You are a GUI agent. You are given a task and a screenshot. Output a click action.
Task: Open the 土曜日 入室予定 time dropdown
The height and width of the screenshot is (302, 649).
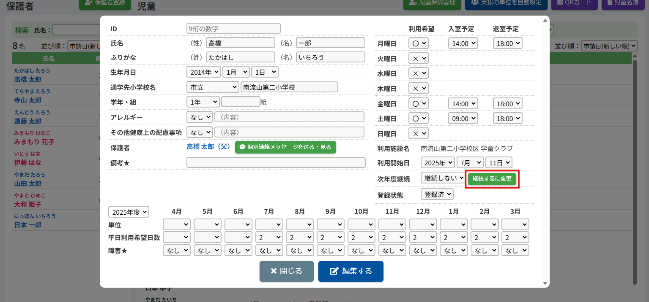(x=463, y=119)
